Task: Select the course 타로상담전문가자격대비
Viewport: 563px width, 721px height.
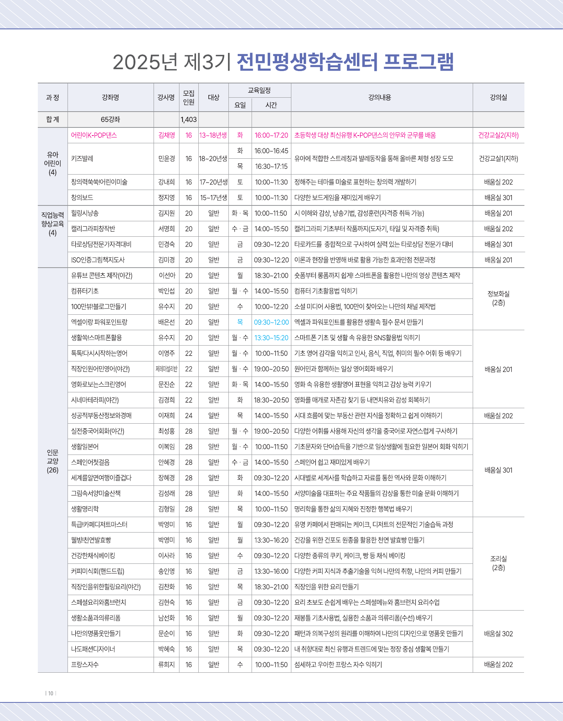Action: click(101, 244)
